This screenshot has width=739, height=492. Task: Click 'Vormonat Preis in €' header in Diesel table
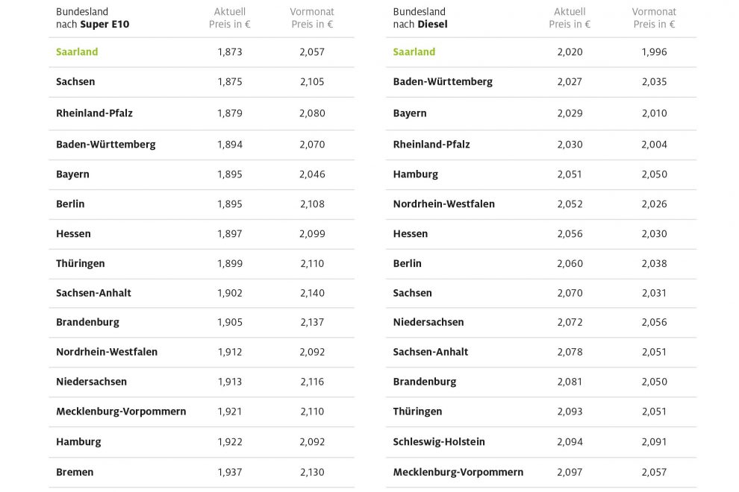654,18
